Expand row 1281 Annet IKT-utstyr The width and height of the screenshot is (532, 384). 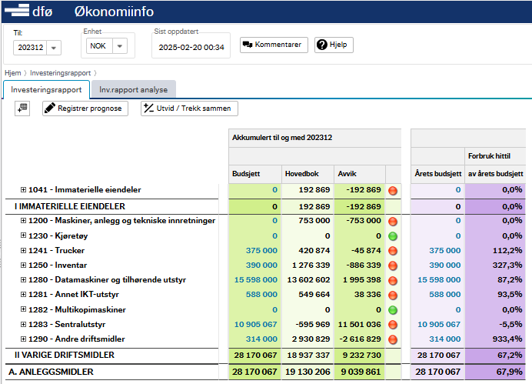point(23,294)
